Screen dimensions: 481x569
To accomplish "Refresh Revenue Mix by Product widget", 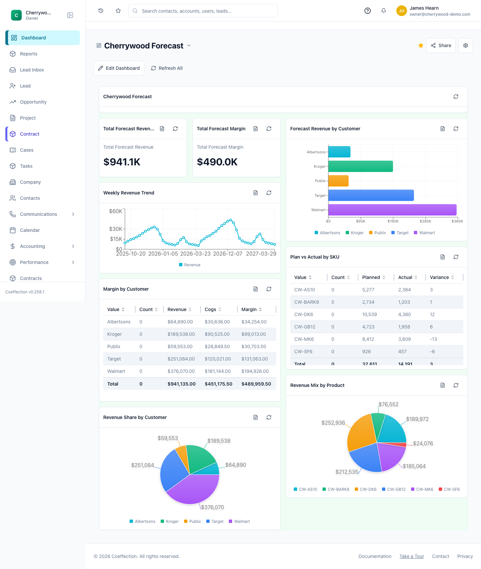I will pos(456,385).
